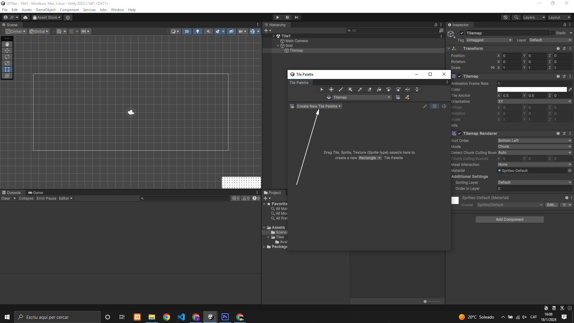Toggle the 2D scene view mode

click(x=187, y=31)
